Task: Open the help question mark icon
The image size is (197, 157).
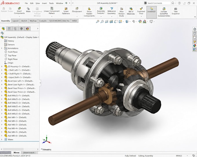Action: tap(179, 3)
